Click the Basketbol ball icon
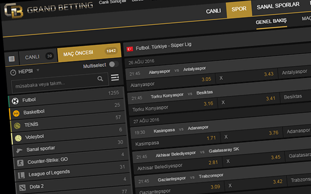311x194 pixels. (16, 113)
